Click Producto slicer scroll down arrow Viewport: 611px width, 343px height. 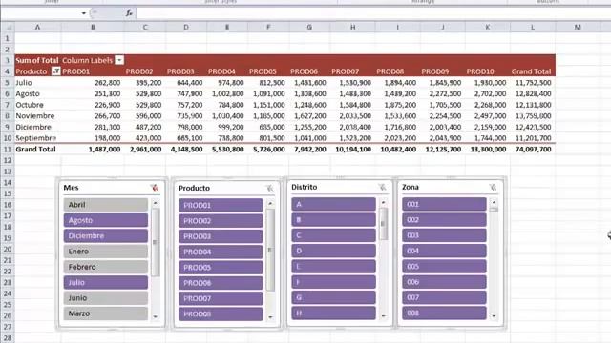click(x=270, y=317)
